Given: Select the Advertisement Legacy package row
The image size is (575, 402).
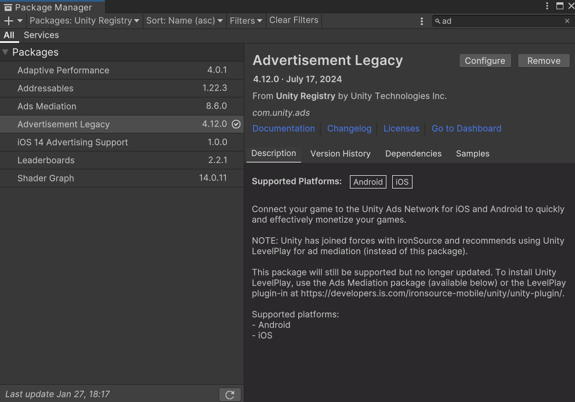Looking at the screenshot, I should pos(122,124).
